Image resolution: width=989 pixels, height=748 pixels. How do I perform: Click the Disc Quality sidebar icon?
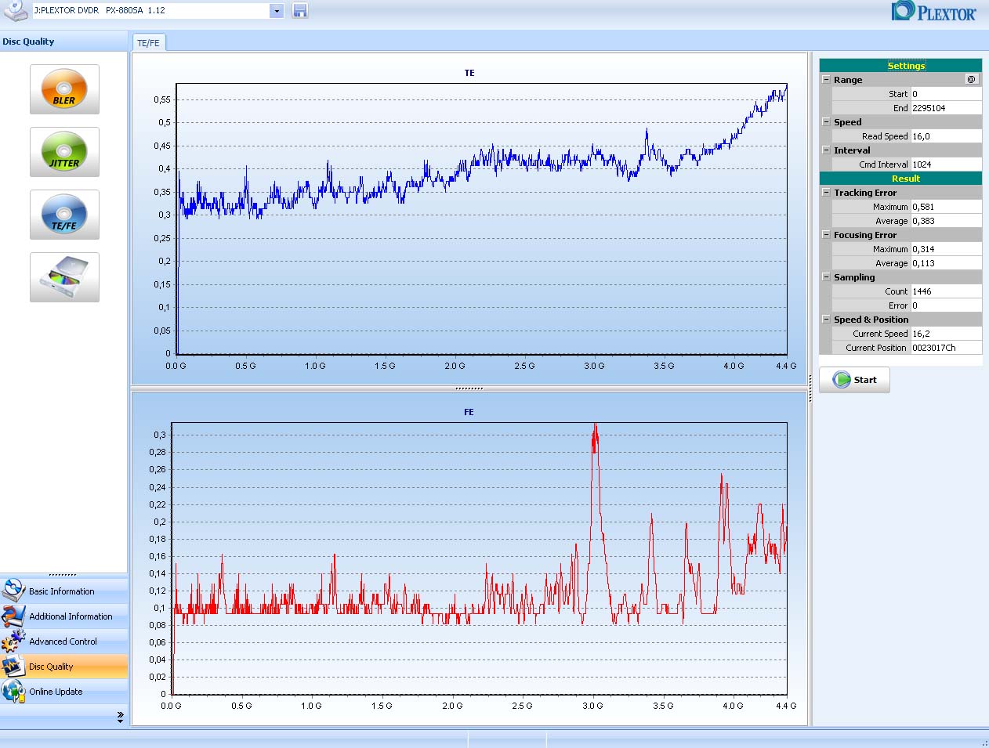tap(13, 666)
